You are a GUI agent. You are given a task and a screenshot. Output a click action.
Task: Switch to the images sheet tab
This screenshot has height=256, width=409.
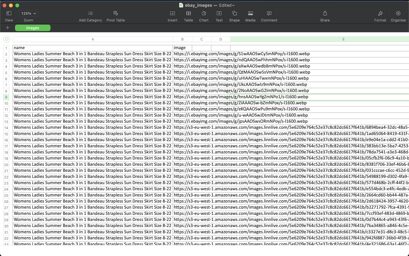tap(33, 28)
